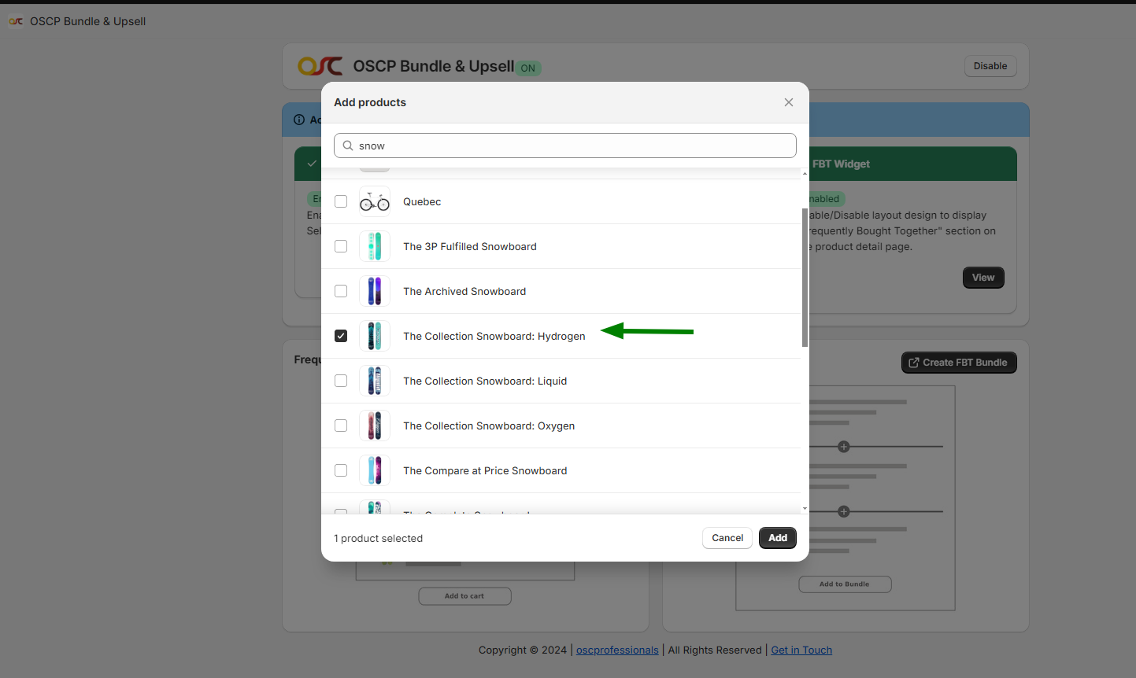Click the Hydrogen snowboard thumbnail

pyautogui.click(x=375, y=337)
